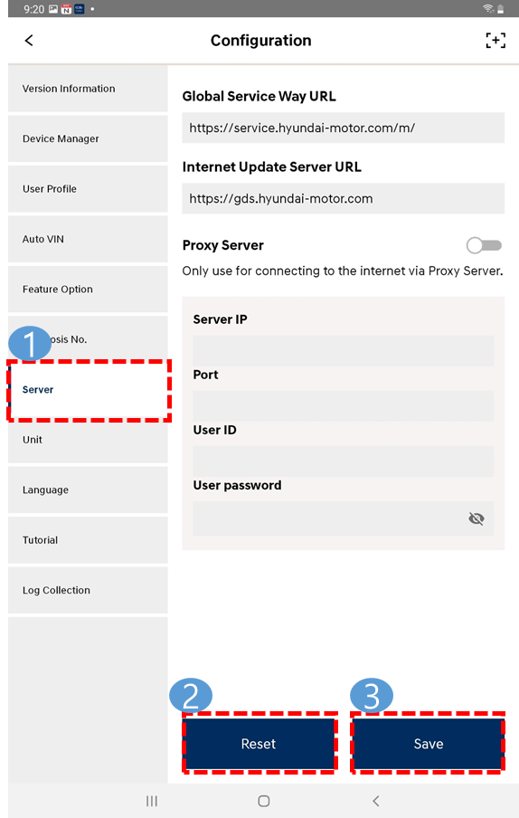
Task: Tap Android back navigation arrow at bottom
Action: (376, 801)
